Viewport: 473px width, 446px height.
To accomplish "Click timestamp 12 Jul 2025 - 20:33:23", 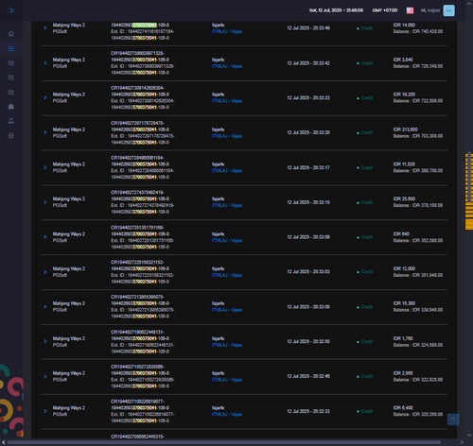I will pos(308,98).
